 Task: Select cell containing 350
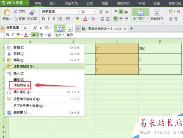coord(160,49)
